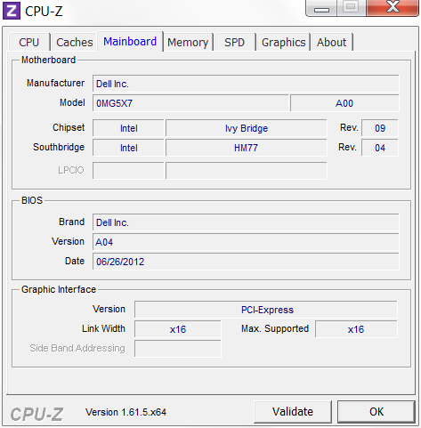Select the Manufacturer field showing Dell Inc.
This screenshot has height=428, width=421.
pos(246,84)
